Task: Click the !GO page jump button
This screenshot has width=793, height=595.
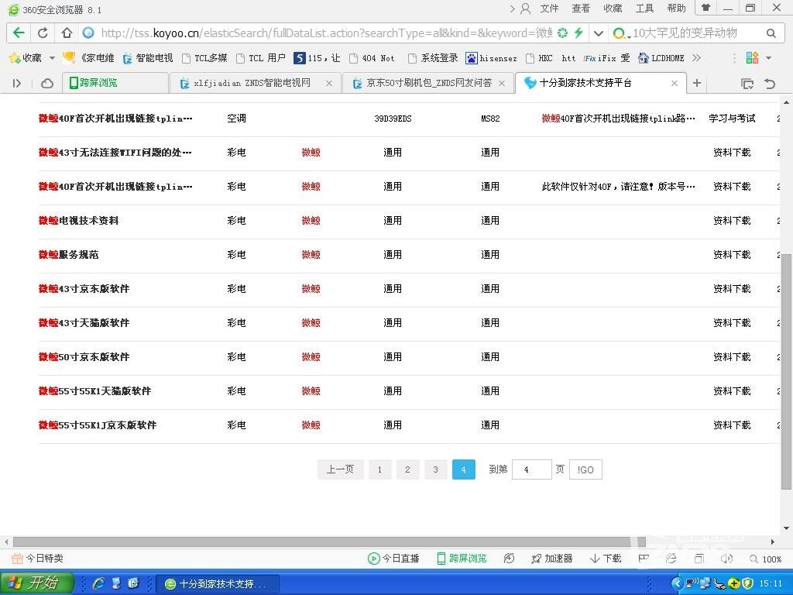Action: click(x=585, y=470)
